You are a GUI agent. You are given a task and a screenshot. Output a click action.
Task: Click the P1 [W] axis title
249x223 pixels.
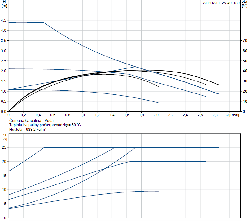point(4,137)
